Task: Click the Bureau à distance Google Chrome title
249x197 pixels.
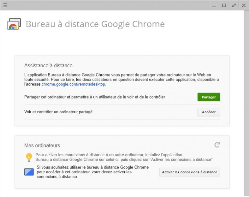Action: [95, 24]
